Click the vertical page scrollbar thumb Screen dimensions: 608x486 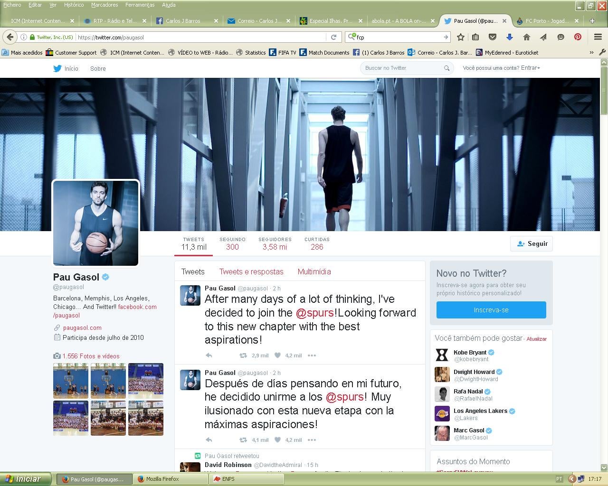click(x=604, y=90)
